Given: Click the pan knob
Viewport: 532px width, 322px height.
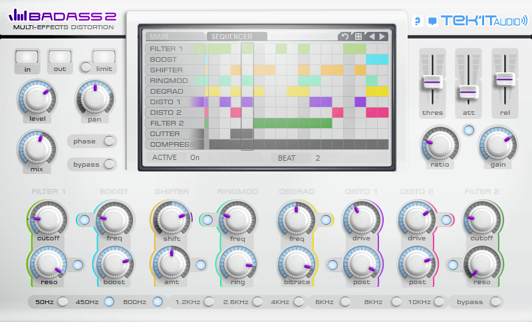Looking at the screenshot, I should 95,99.
